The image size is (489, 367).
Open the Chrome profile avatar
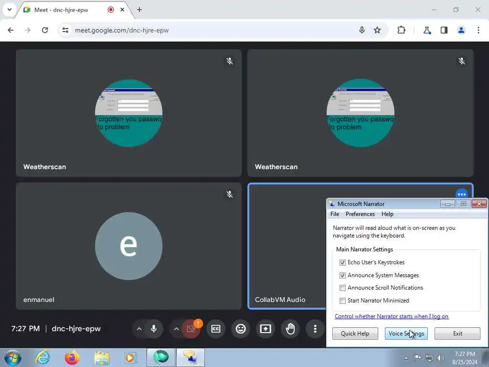coord(461,30)
